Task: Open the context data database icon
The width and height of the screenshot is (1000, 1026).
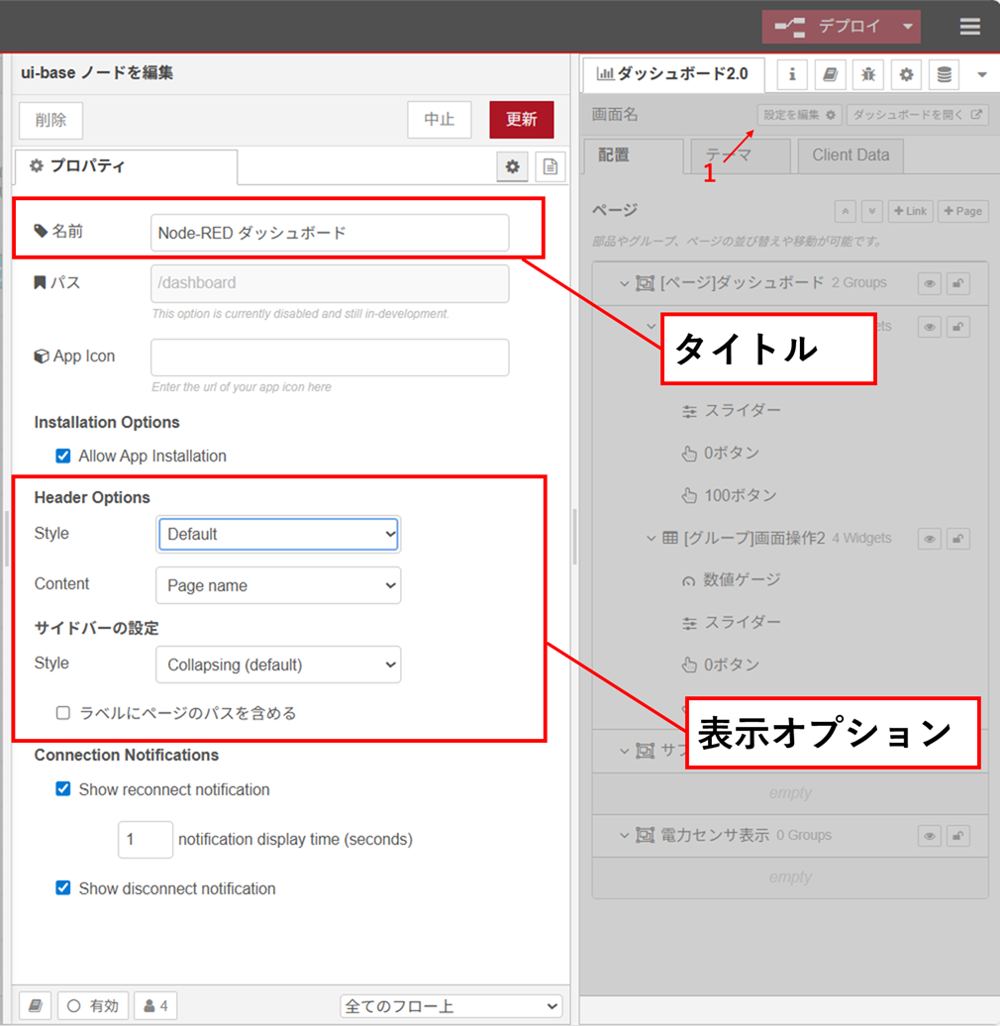Action: [944, 74]
